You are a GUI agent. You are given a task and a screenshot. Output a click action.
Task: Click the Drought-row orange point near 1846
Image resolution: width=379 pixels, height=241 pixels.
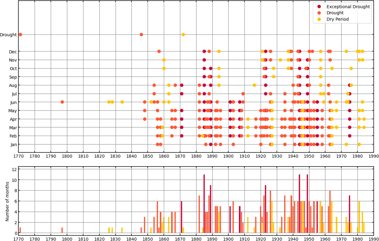(x=141, y=35)
